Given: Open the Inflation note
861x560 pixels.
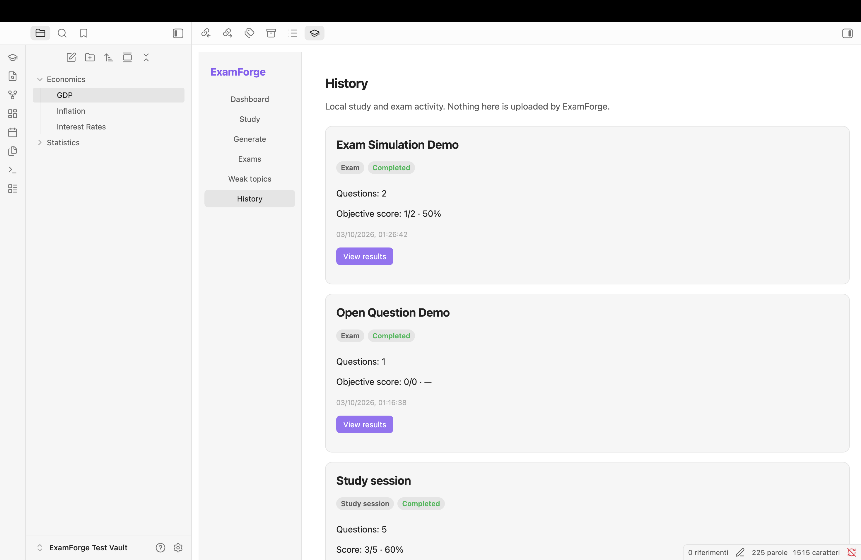Looking at the screenshot, I should point(109,111).
